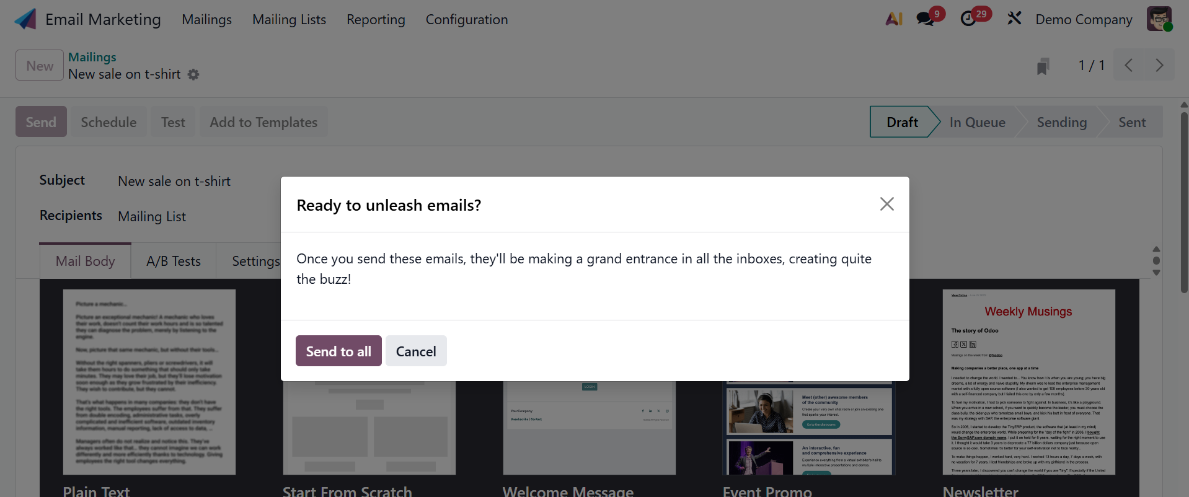This screenshot has width=1189, height=497.
Task: Open the gear actions menu beside title
Action: (193, 74)
